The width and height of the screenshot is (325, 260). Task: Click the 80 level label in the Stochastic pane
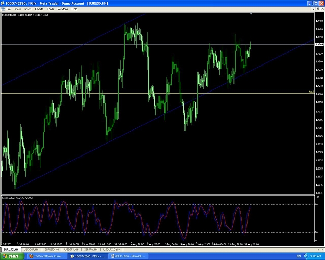coord(316,204)
